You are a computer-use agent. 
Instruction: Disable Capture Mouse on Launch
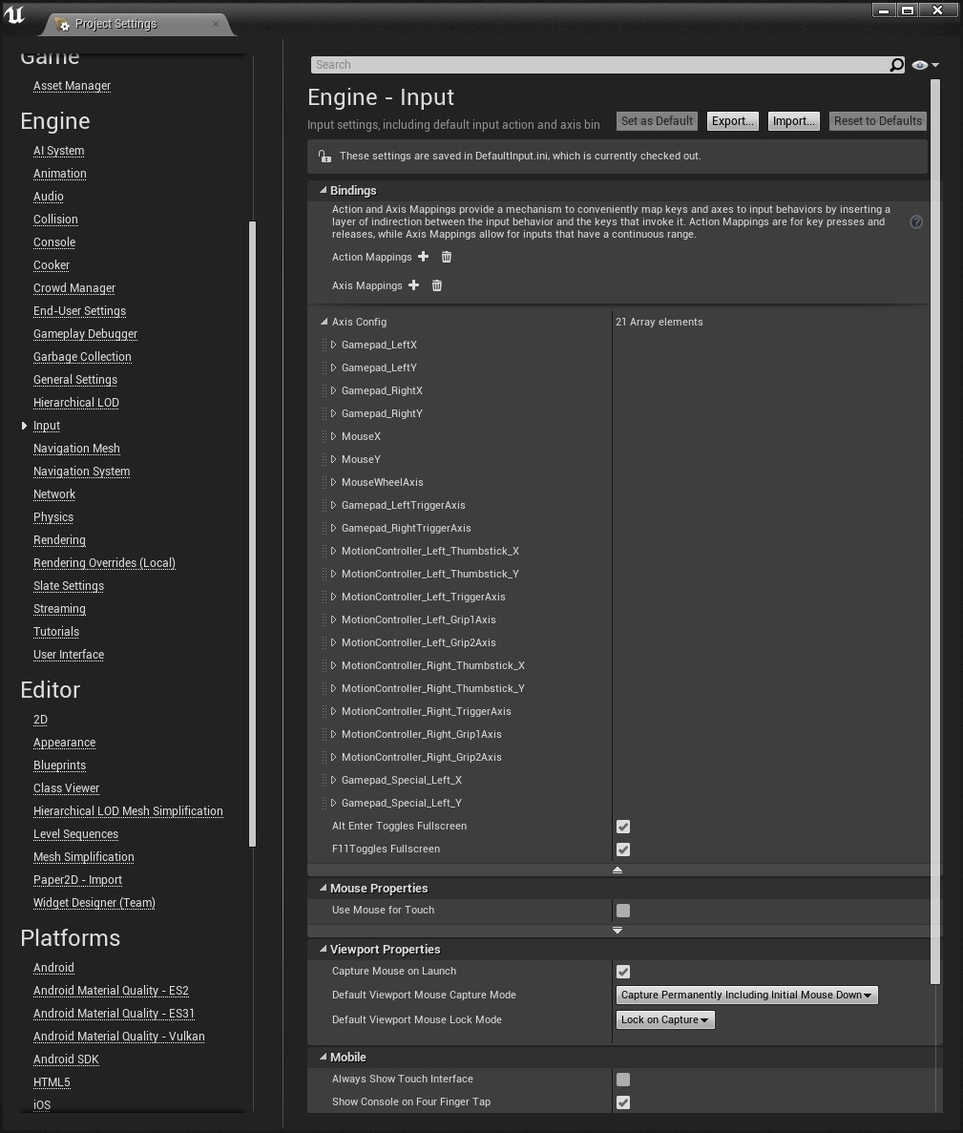[622, 971]
